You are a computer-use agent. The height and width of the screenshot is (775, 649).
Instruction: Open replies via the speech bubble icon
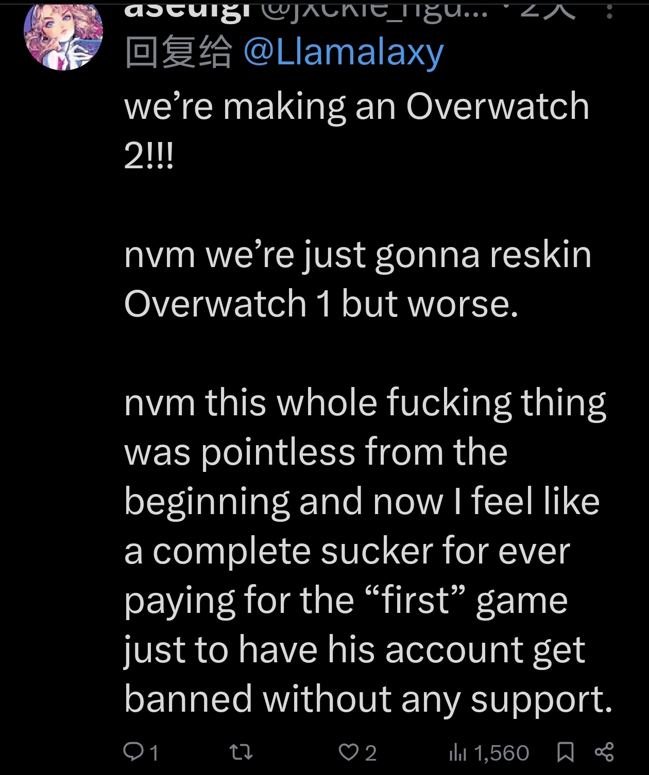click(133, 752)
